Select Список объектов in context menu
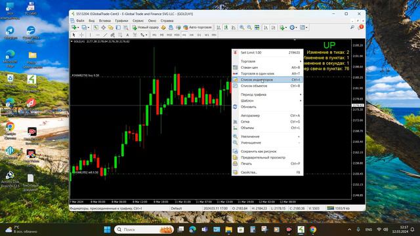The width and height of the screenshot is (420, 236). [x=267, y=86]
